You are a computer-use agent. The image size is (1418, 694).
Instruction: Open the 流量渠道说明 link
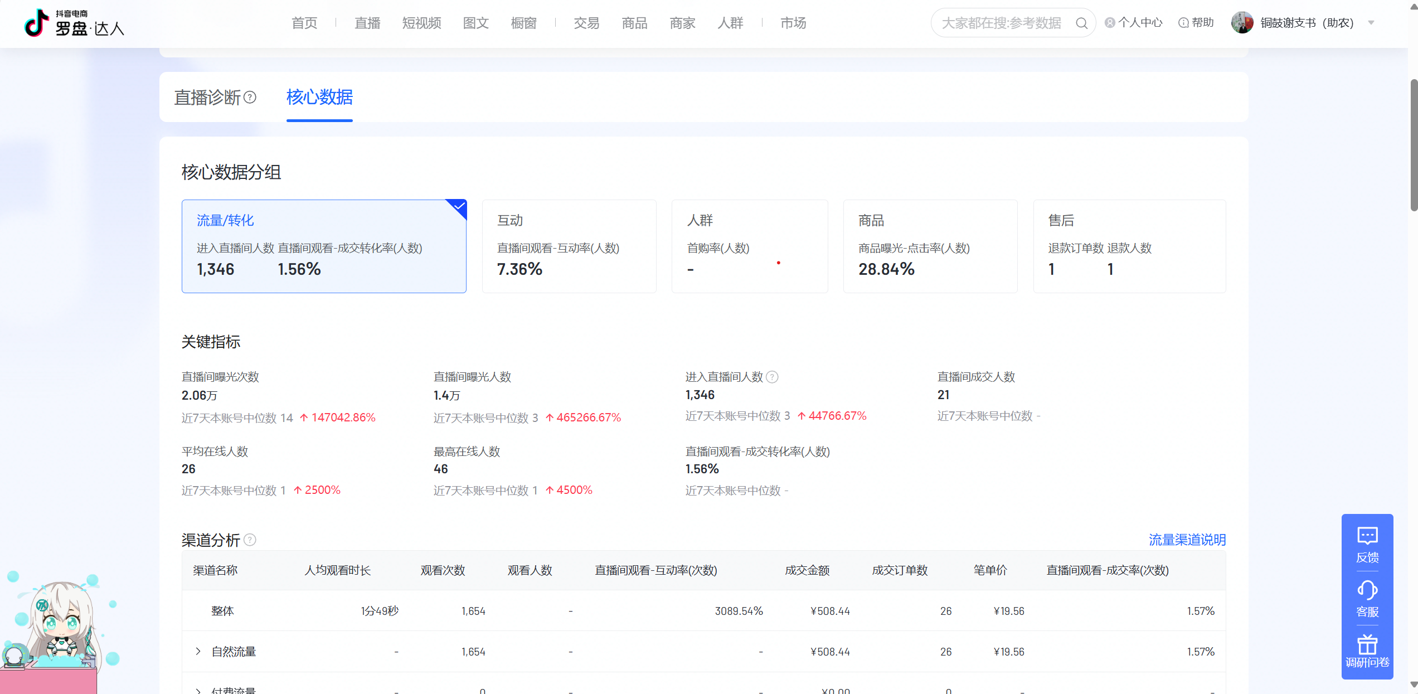pos(1187,540)
